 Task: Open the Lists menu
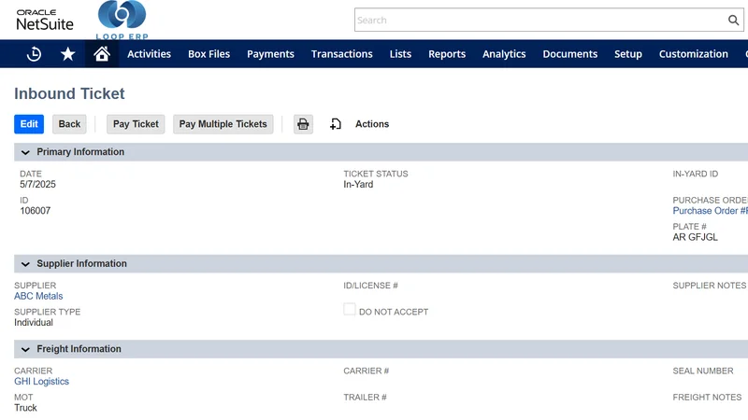pos(400,54)
